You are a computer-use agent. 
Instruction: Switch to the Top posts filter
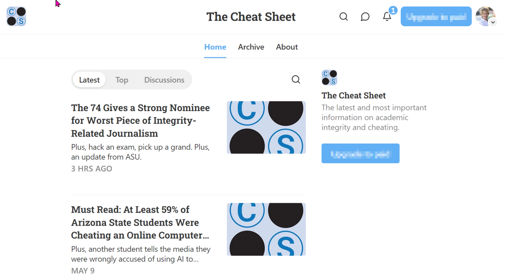tap(121, 80)
